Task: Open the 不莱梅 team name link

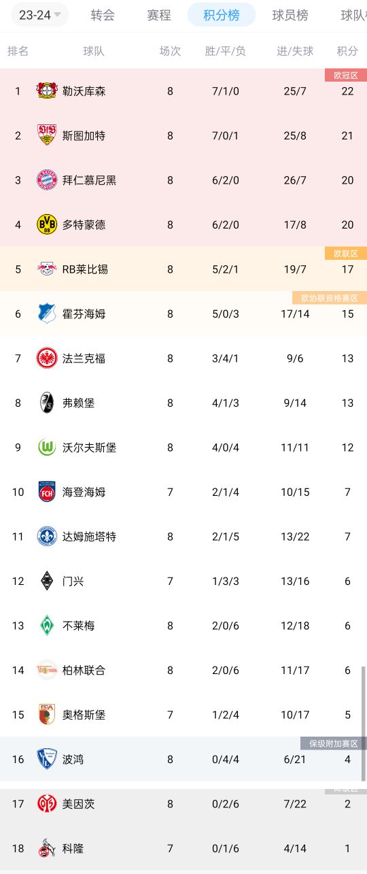Action: (x=78, y=626)
